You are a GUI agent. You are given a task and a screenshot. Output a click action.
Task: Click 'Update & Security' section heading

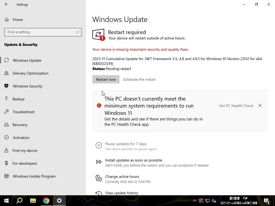point(21,45)
